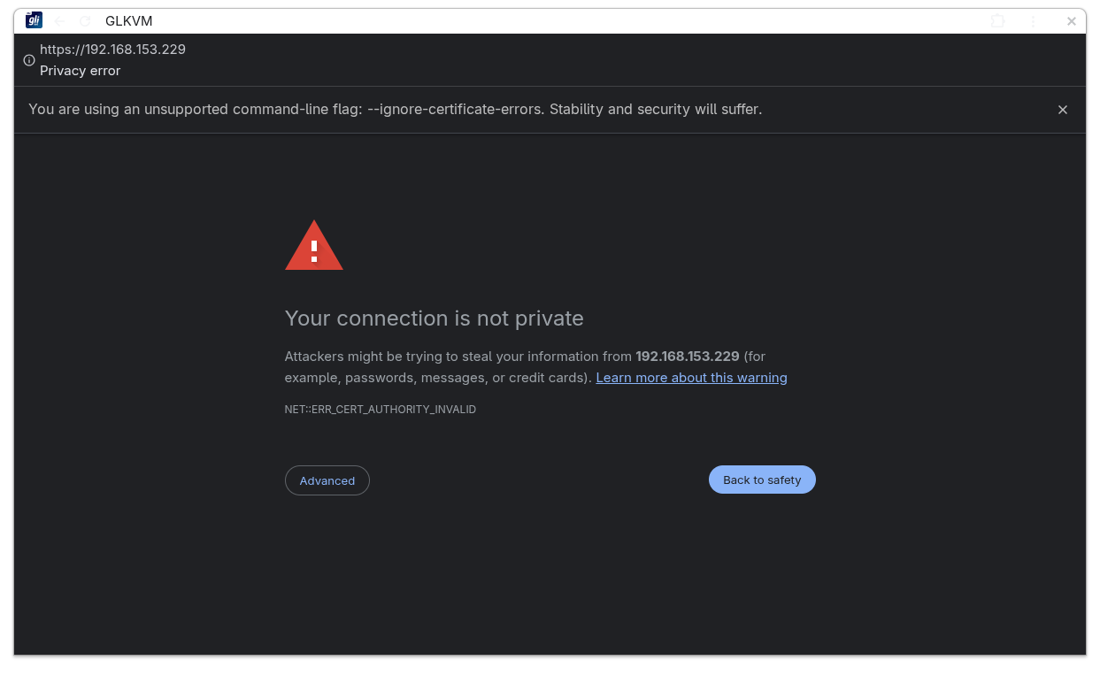Click the NET::ERR_CERT_AUTHORITY_INVALID error code
This screenshot has height=683, width=1100.
(380, 410)
